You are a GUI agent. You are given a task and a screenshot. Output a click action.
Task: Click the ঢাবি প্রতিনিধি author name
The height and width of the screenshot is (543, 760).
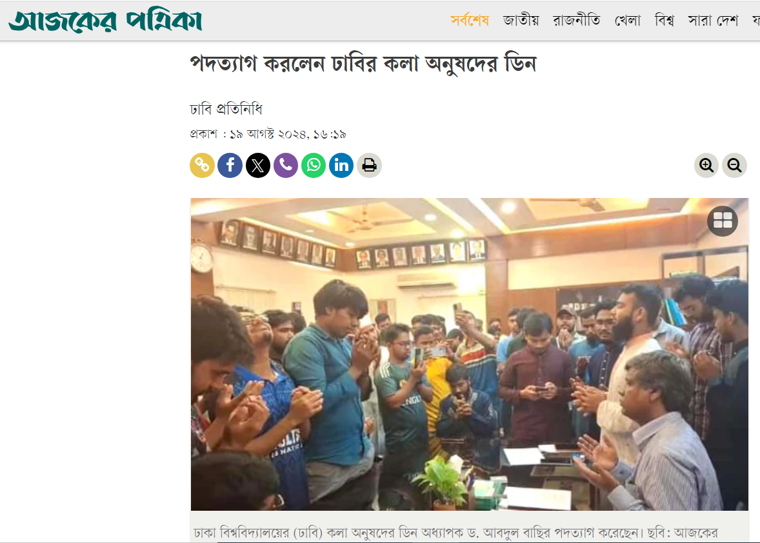pyautogui.click(x=226, y=110)
